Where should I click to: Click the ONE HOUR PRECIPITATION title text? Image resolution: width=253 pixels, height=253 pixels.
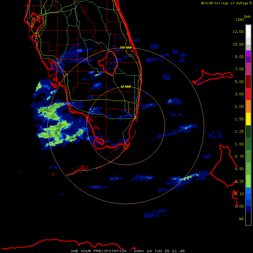pyautogui.click(x=99, y=251)
